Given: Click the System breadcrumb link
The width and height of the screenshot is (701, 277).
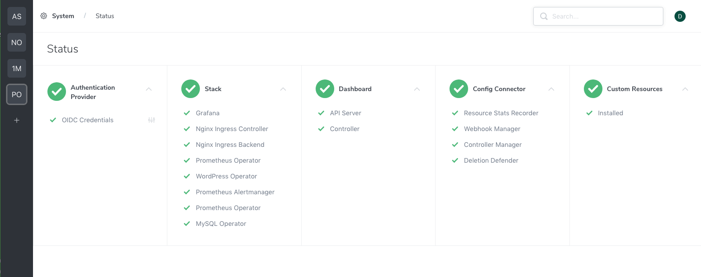Looking at the screenshot, I should (x=63, y=16).
